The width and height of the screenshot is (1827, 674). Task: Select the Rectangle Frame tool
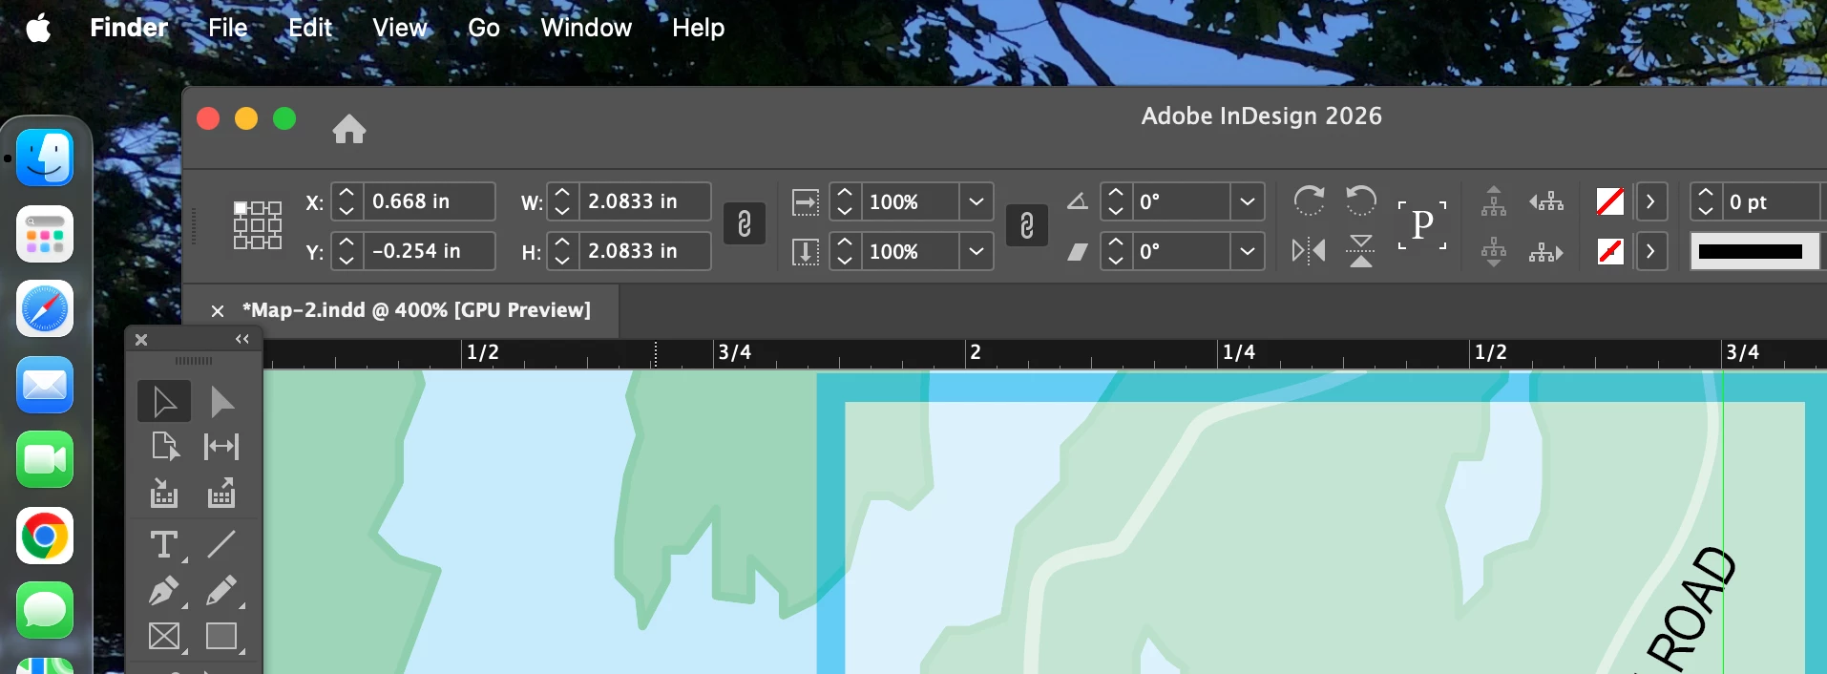pyautogui.click(x=164, y=636)
